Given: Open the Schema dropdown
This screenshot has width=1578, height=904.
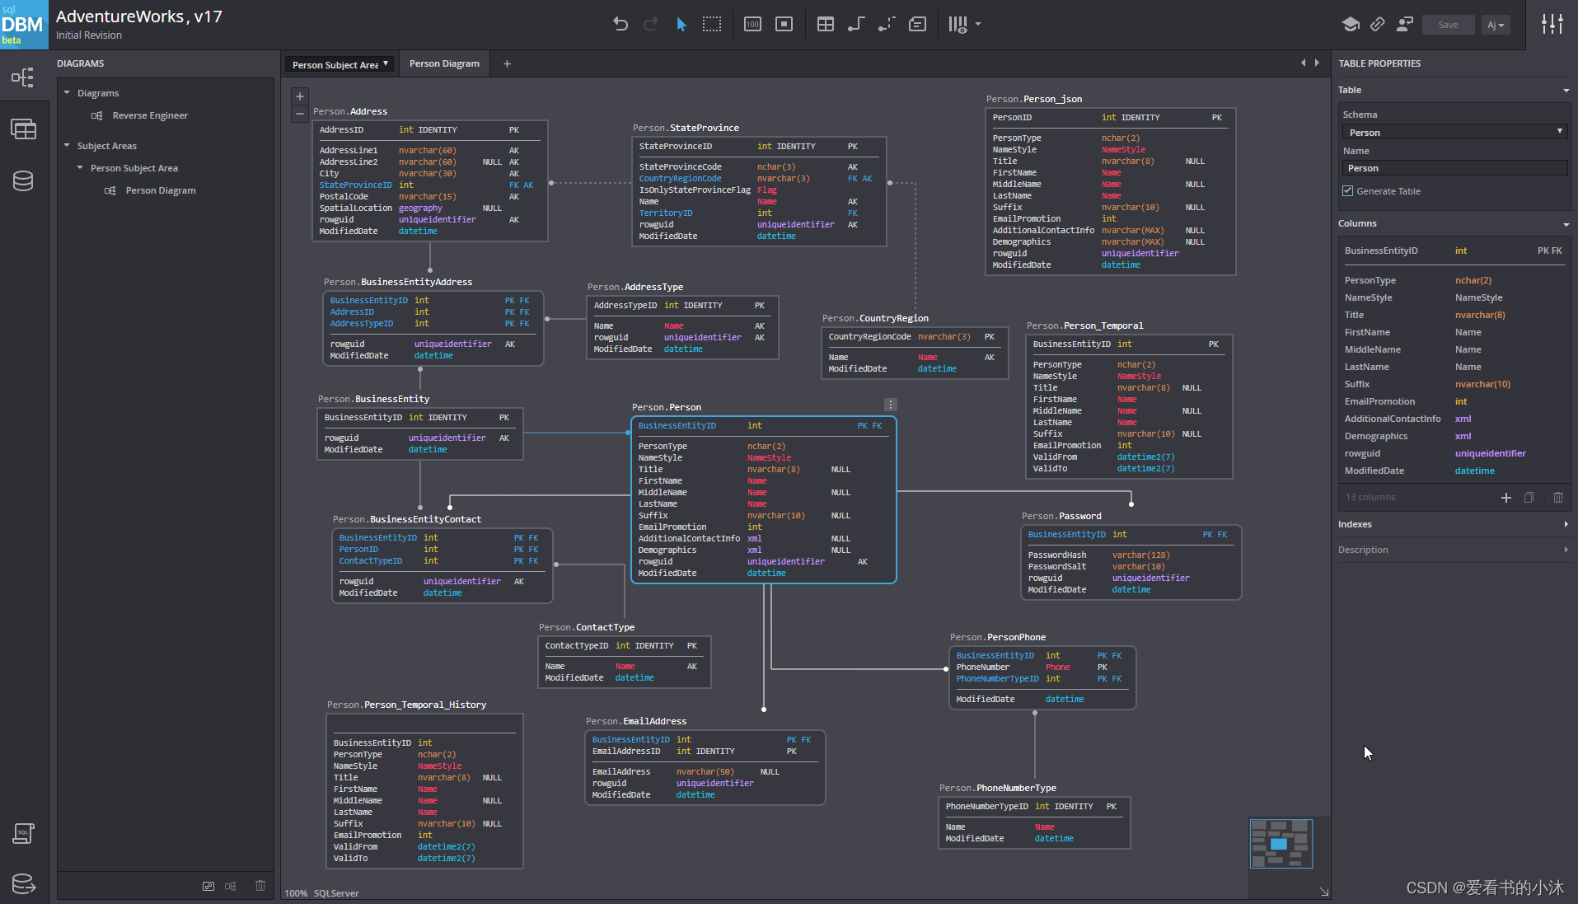Looking at the screenshot, I should point(1454,132).
